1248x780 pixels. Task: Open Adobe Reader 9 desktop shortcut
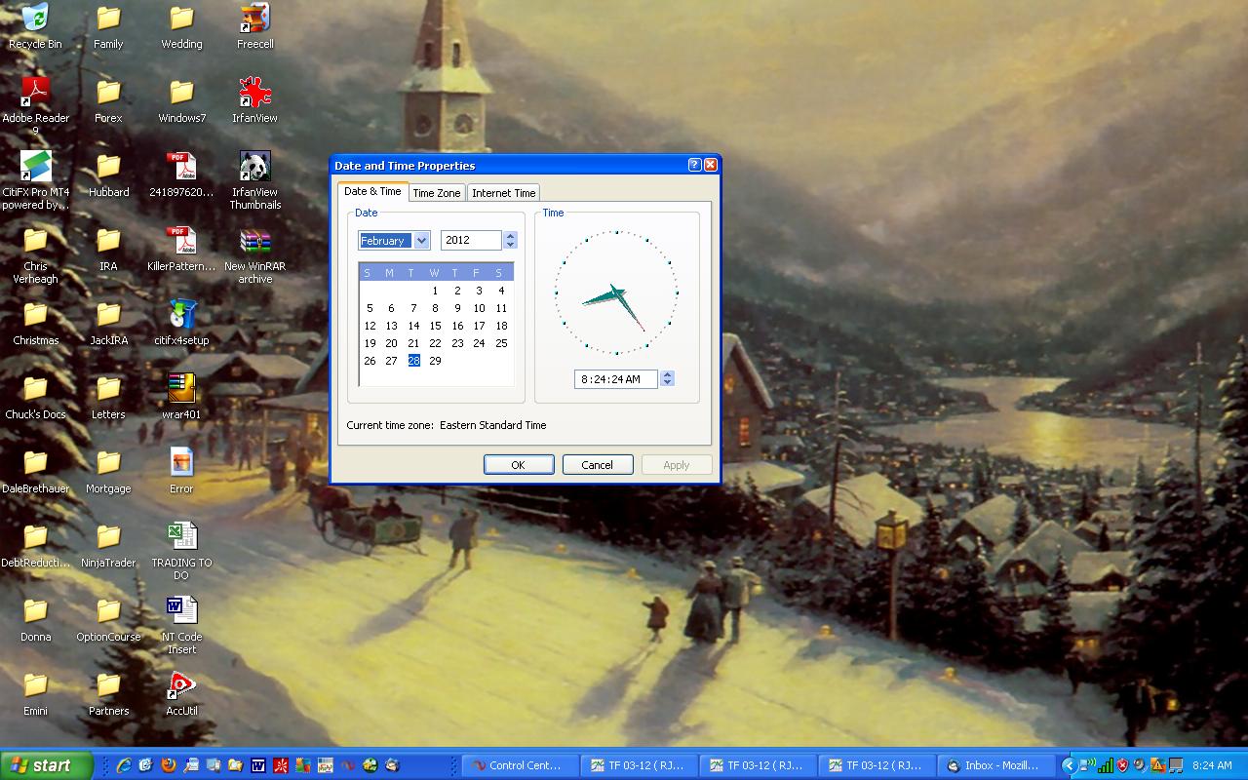tap(35, 106)
